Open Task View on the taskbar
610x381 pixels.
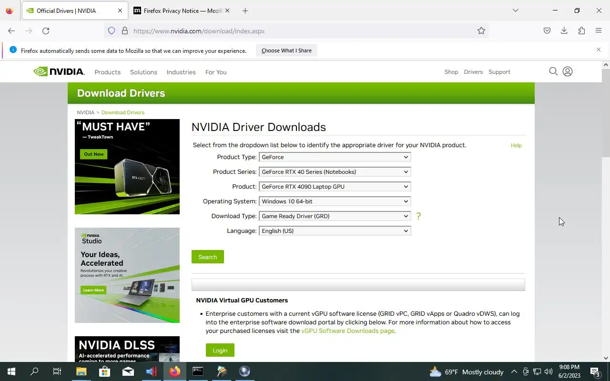[x=57, y=371]
